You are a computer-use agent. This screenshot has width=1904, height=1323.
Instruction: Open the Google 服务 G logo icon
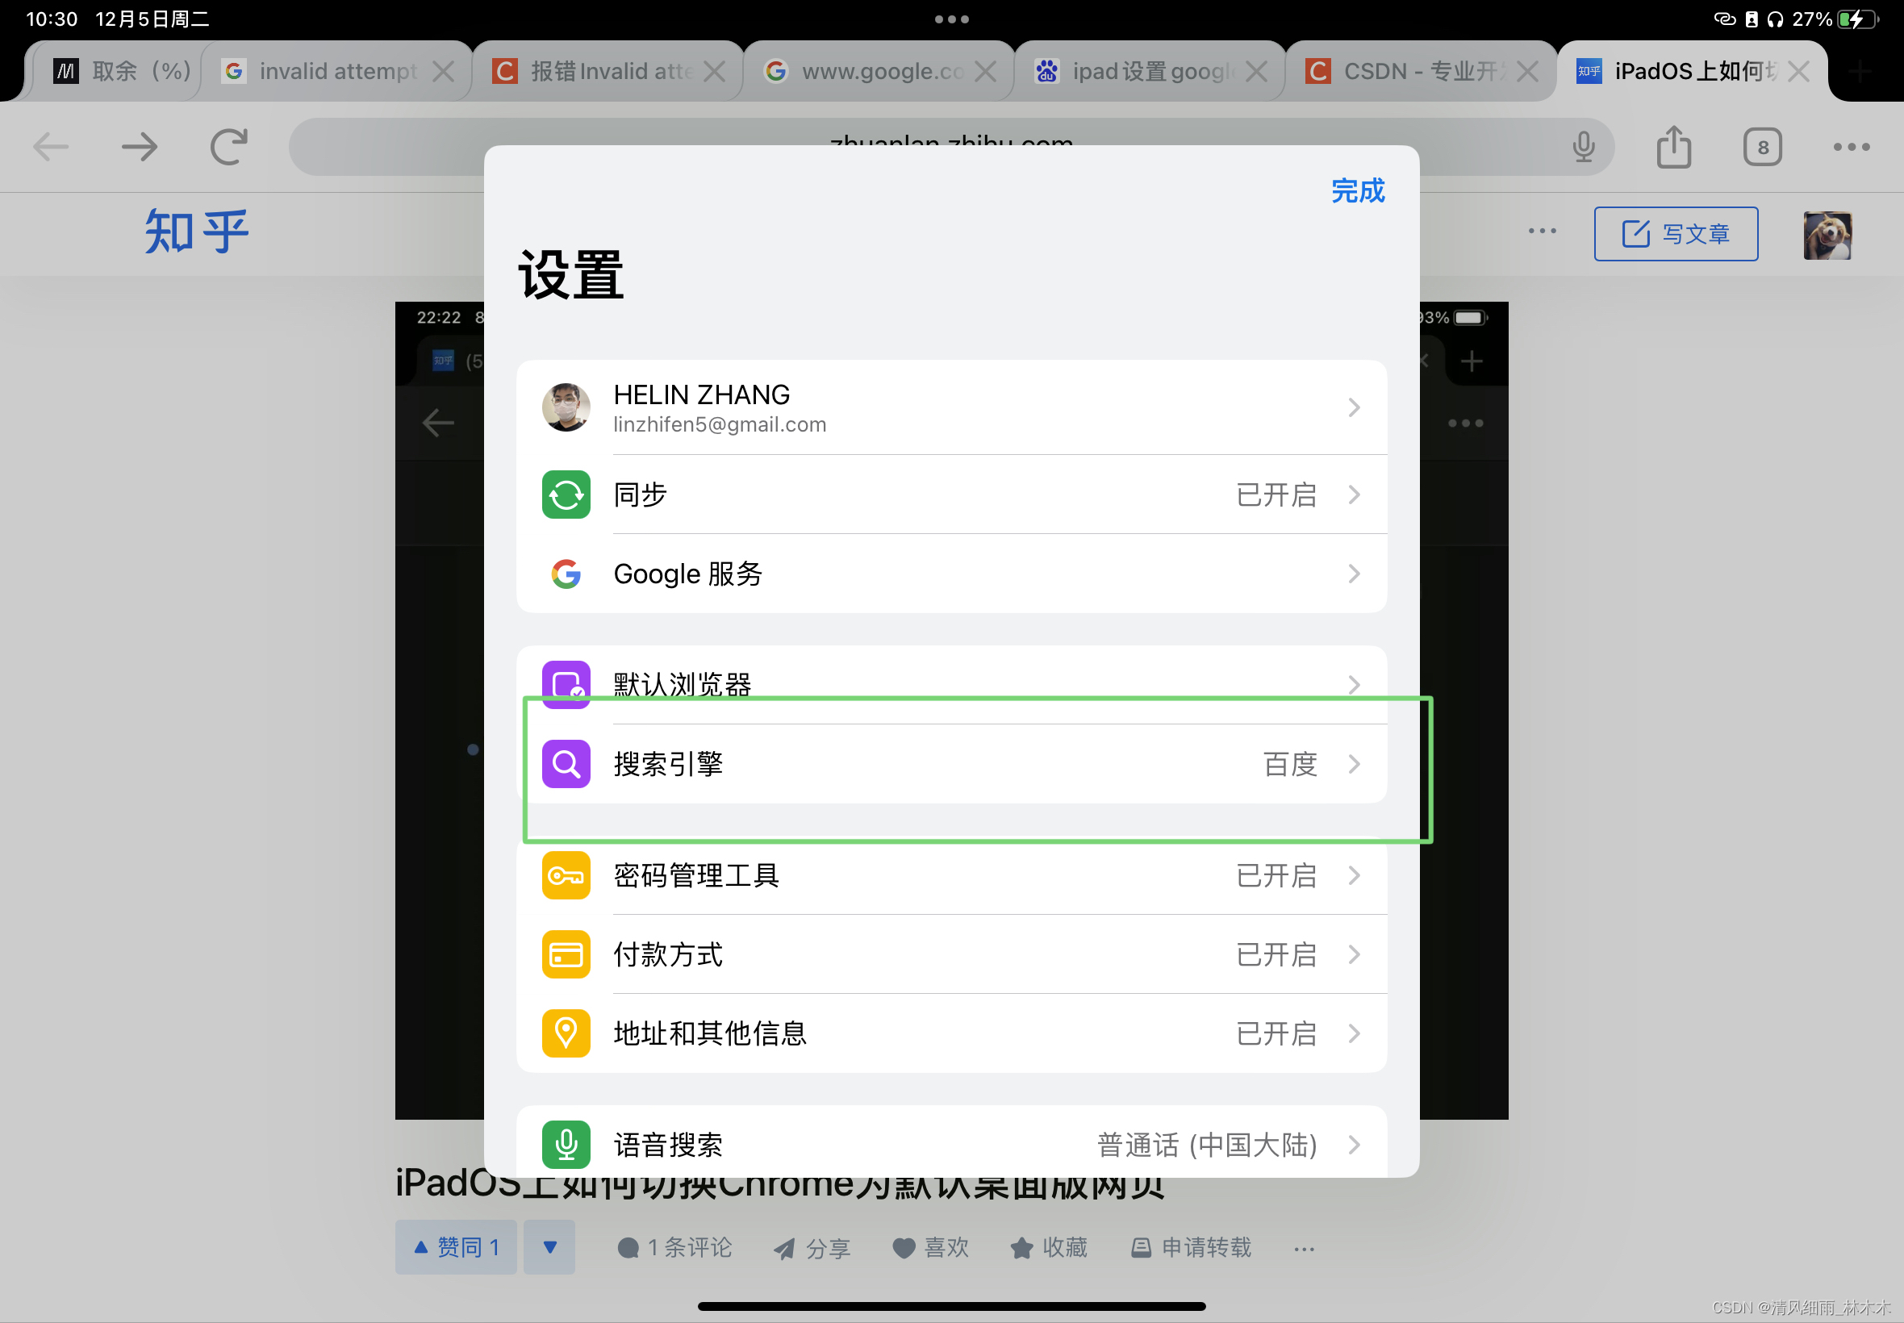click(x=566, y=574)
